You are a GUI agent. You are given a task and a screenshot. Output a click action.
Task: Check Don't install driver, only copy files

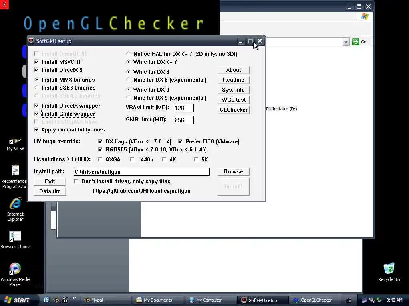pos(76,181)
